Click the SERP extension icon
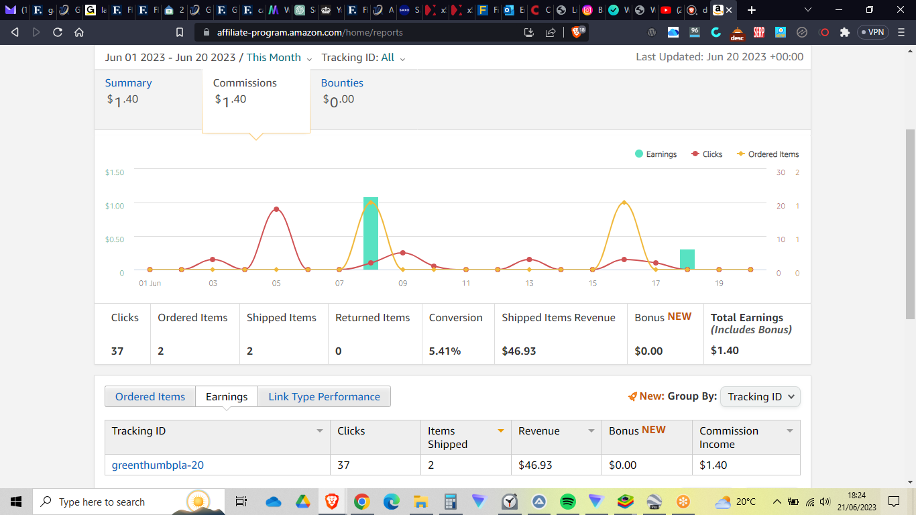This screenshot has height=515, width=916. pos(759,32)
